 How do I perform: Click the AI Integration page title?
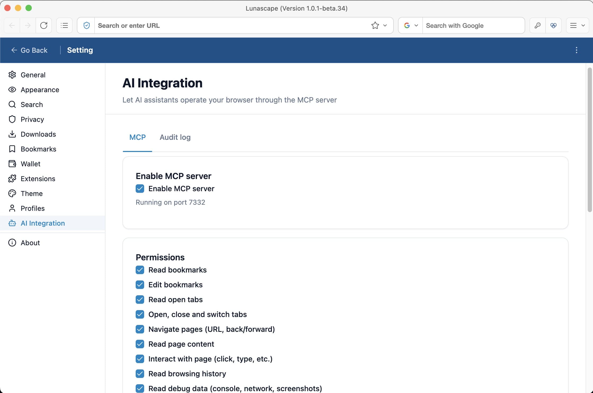click(x=162, y=83)
